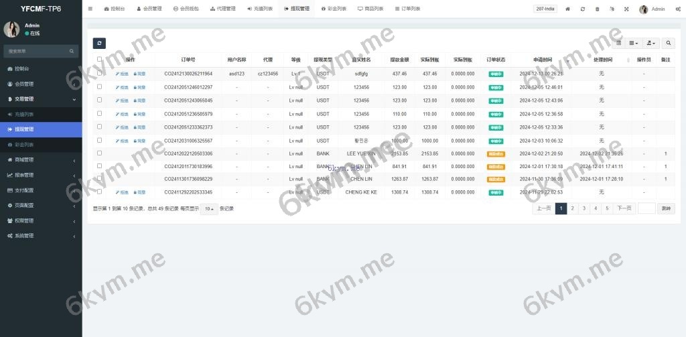Open the column visibility dropdown

click(633, 43)
